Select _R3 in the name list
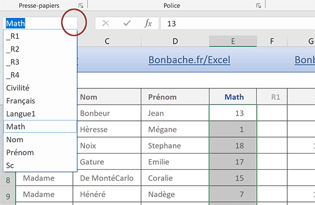The height and width of the screenshot is (205, 315). click(40, 62)
